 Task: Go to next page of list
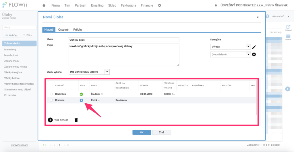click(64, 145)
